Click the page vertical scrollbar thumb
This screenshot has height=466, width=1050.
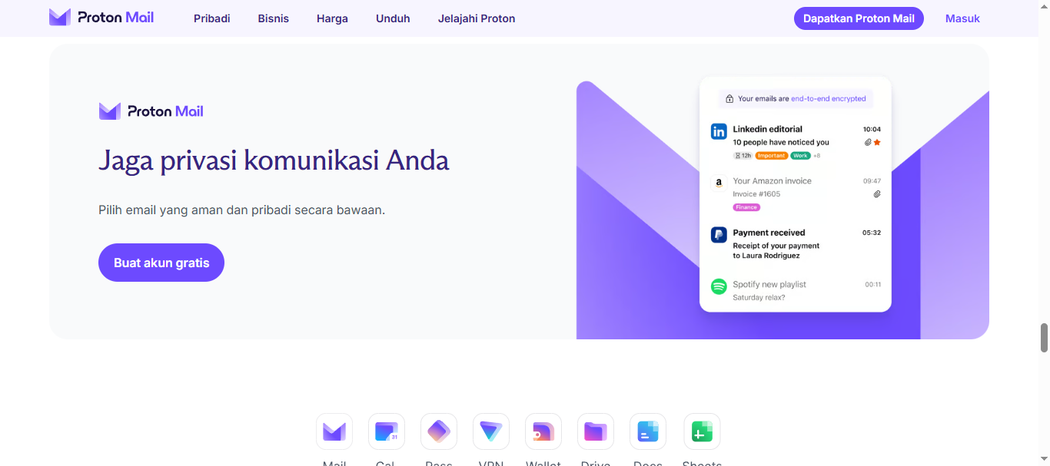pyautogui.click(x=1044, y=338)
